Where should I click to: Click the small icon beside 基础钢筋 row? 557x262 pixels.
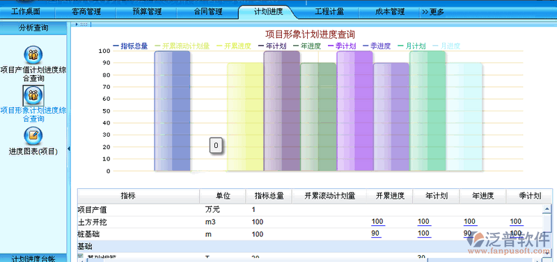tap(80, 256)
